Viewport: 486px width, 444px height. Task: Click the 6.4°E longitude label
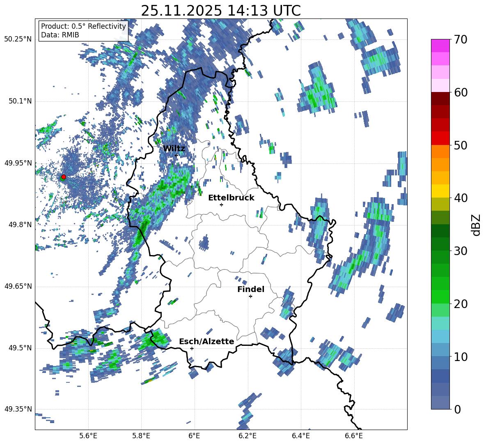coord(301,436)
